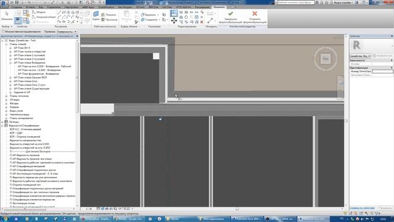The height and width of the screenshot is (222, 394).
Task: Collapse the АР-План этажа-Возведение node
Action: point(10,63)
